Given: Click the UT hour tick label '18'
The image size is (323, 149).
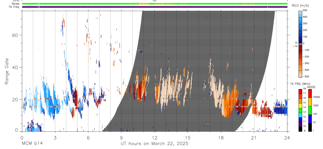Looking at the screenshot, I should tap(221, 137).
